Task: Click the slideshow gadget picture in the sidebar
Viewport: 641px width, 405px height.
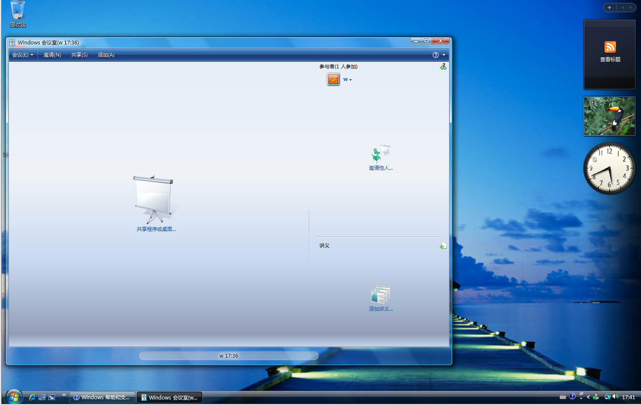Action: pos(609,116)
